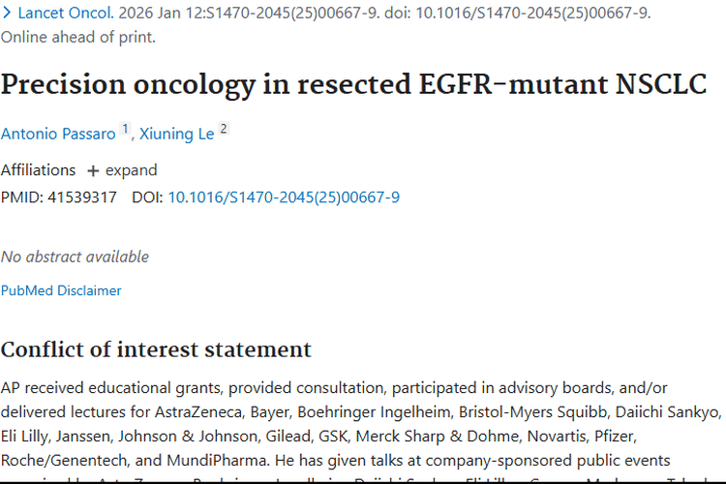
Task: Click the chevron icon before Lancet Oncol.
Action: (7, 14)
